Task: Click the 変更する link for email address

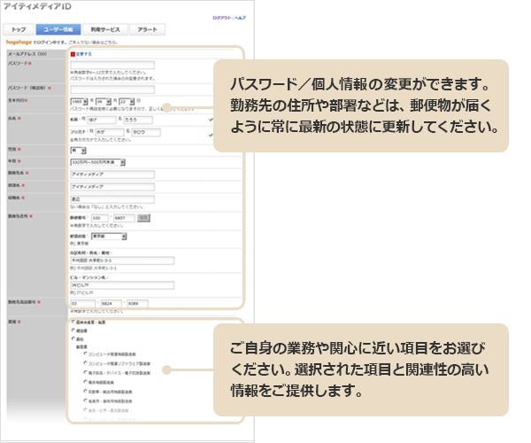Action: [x=84, y=54]
